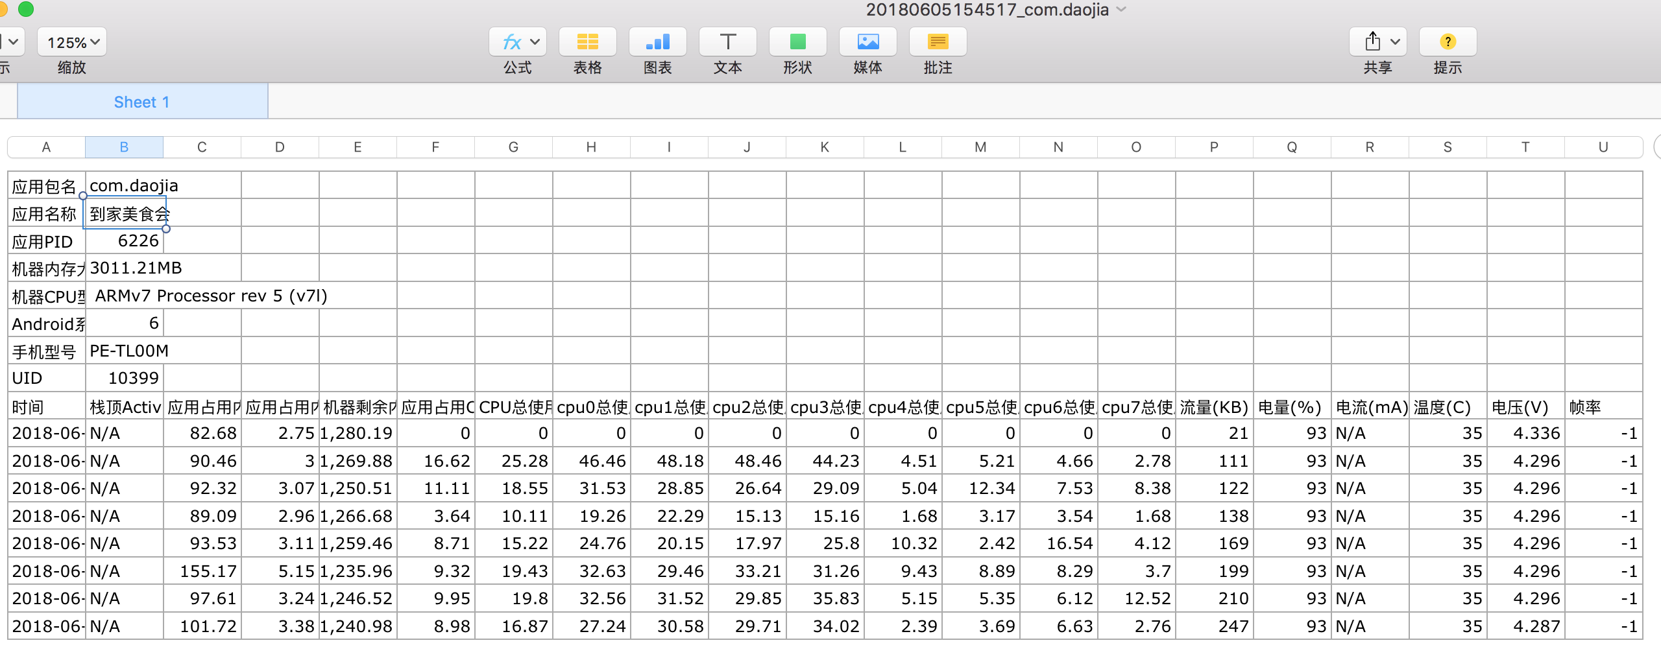Click the 电压(V) header cell

tap(1525, 406)
